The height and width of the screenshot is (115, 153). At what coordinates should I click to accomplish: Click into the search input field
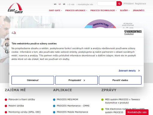107,4
